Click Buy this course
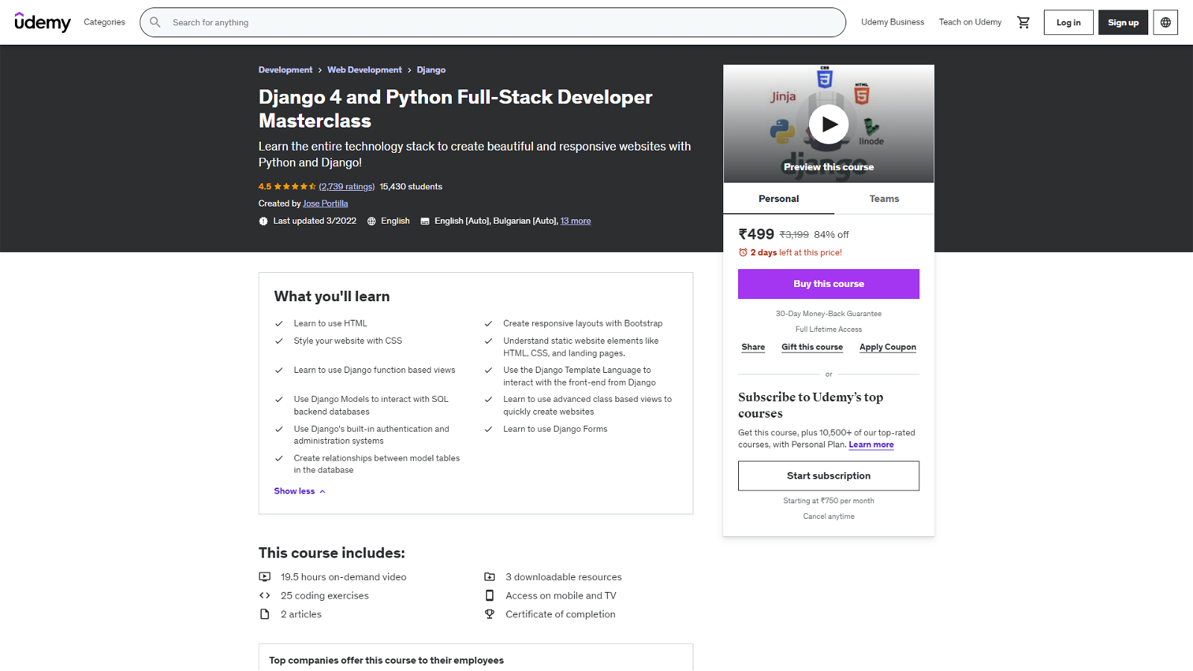 click(x=828, y=284)
